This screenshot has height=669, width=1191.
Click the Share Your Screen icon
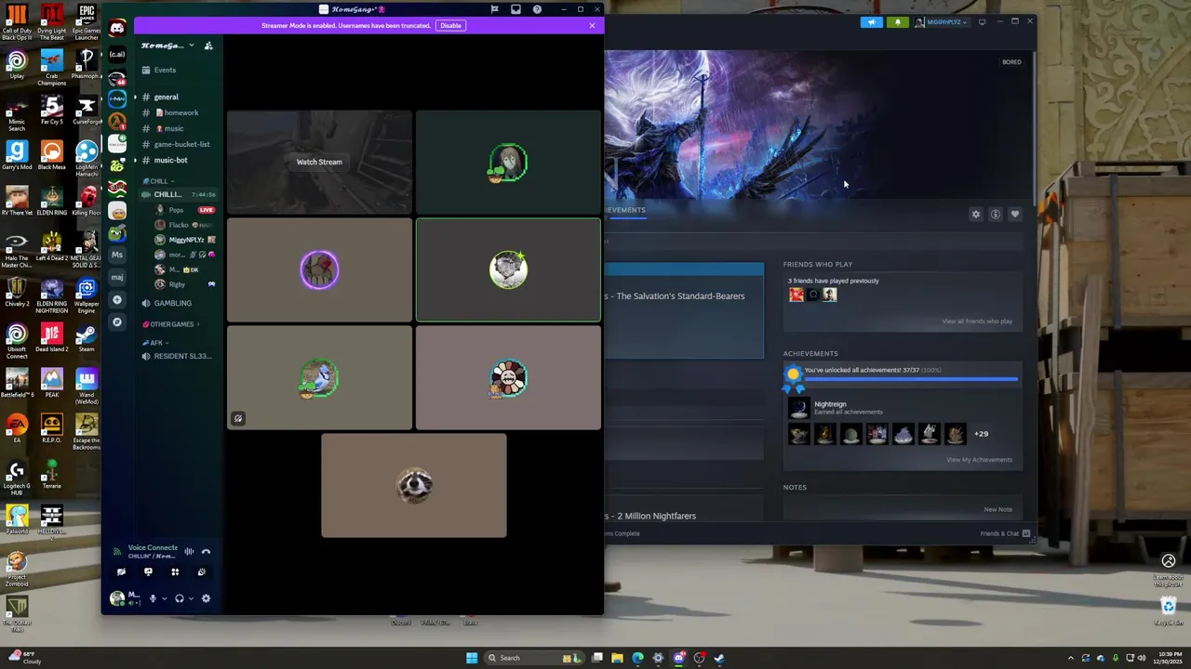148,572
